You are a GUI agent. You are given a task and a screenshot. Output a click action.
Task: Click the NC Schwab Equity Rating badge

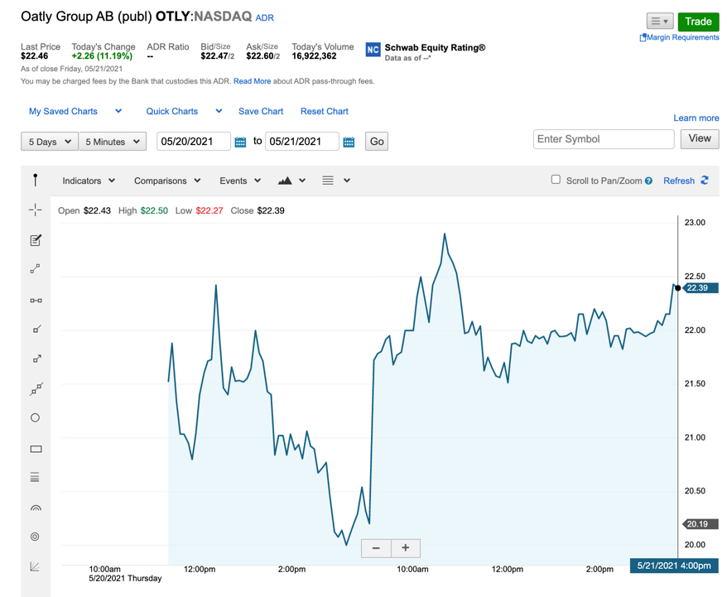373,49
